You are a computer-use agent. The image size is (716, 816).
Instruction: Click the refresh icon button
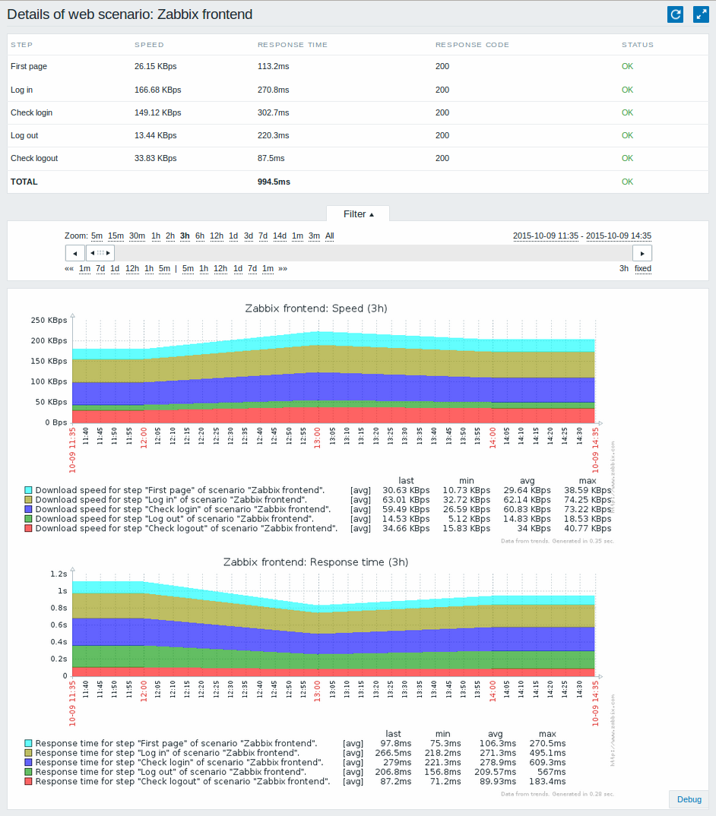pyautogui.click(x=676, y=14)
